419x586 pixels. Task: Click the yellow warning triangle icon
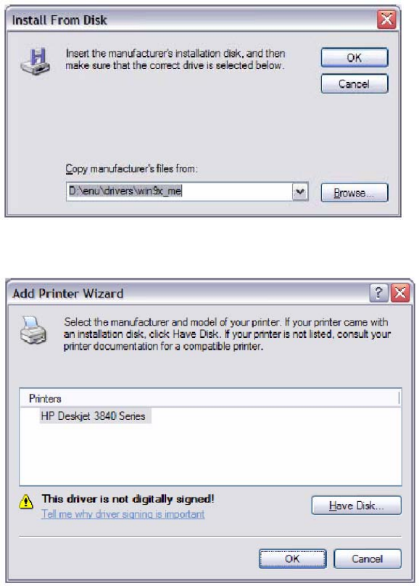(26, 502)
